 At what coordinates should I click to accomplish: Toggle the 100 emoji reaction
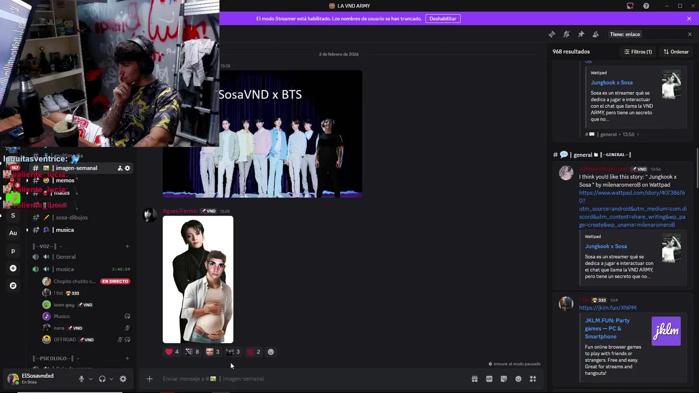point(253,352)
